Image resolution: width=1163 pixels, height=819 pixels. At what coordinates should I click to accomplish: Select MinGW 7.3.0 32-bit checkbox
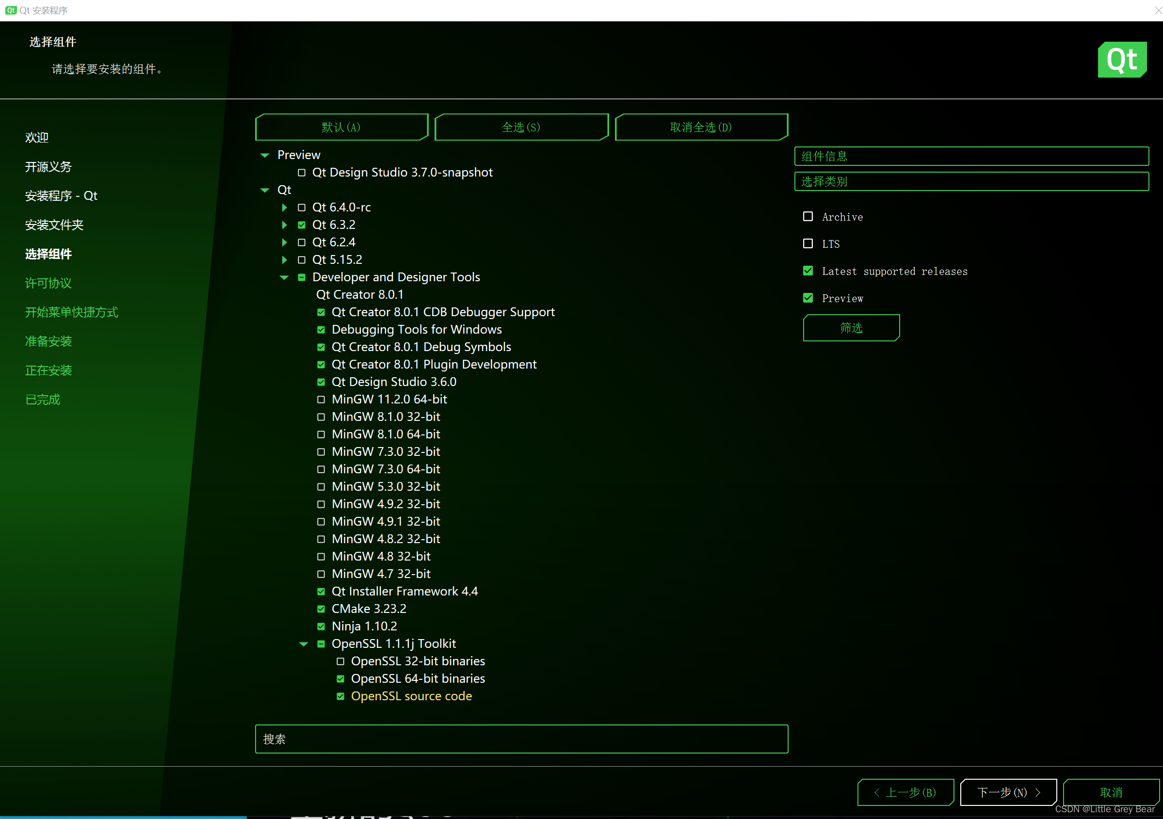(321, 452)
